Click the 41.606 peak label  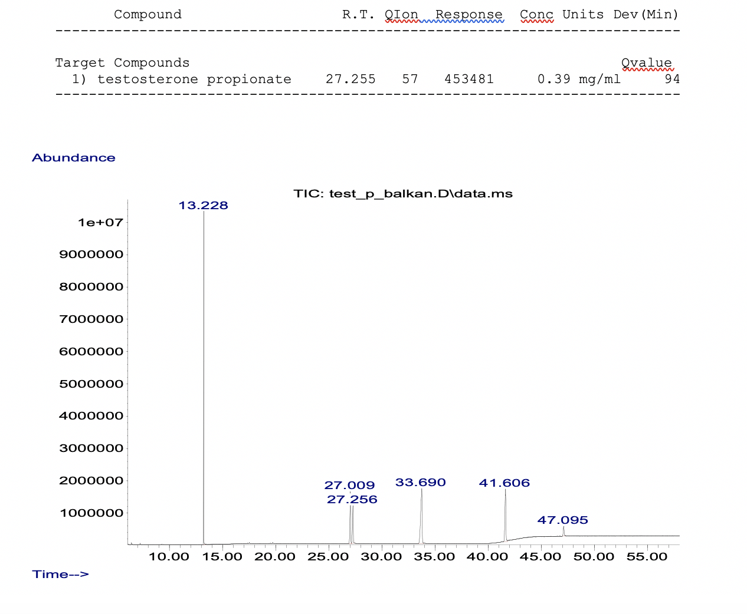coord(504,483)
